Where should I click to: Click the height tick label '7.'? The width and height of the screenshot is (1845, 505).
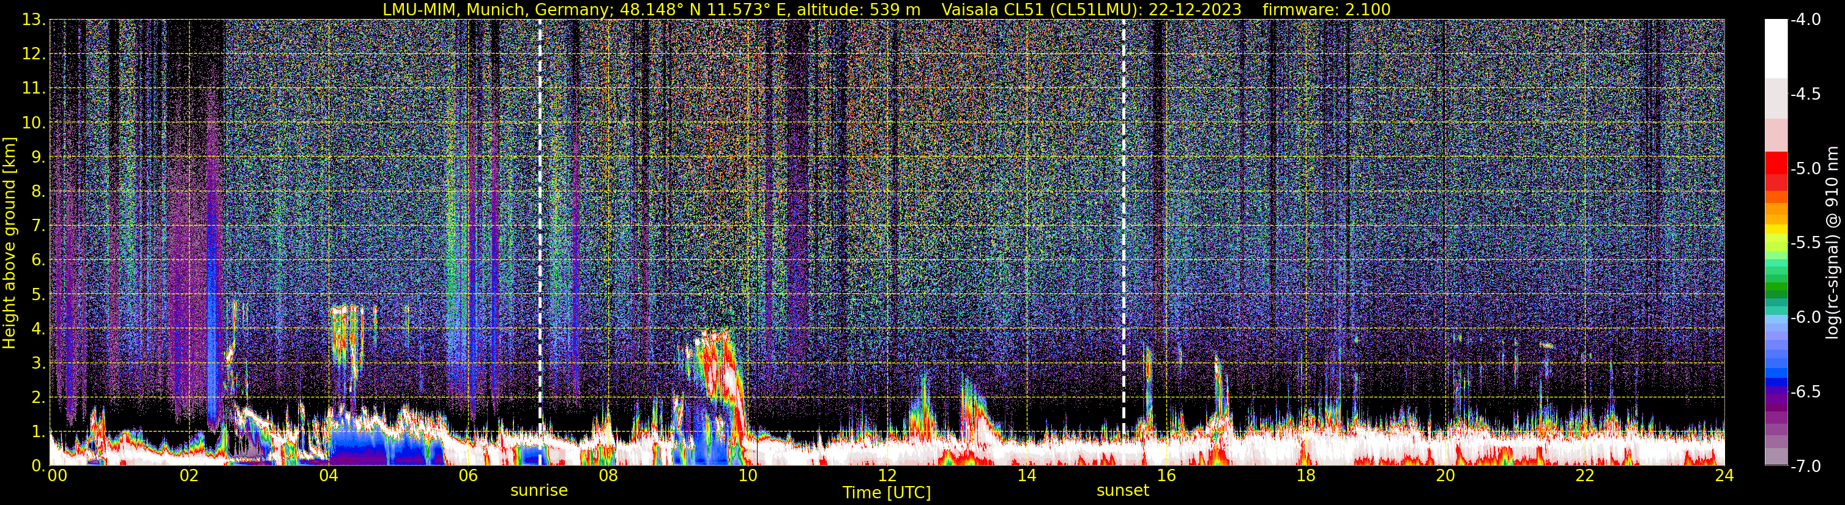38,226
